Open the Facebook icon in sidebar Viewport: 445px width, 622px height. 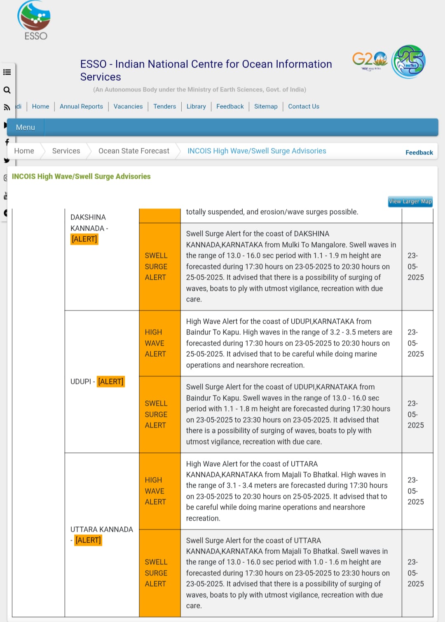(x=7, y=142)
